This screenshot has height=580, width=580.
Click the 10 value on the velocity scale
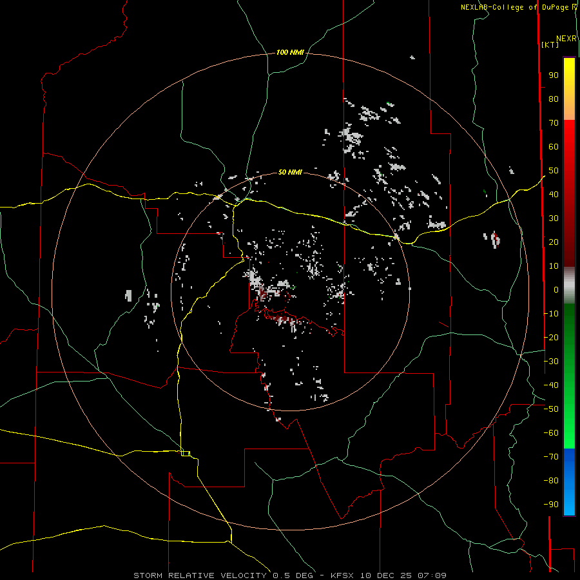(x=554, y=266)
